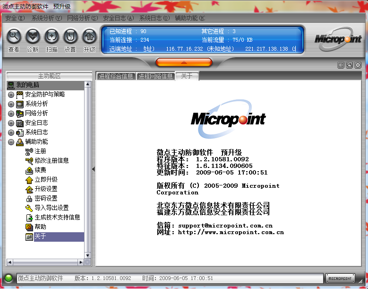Click the 立即升级 up-arrow icon

click(x=29, y=180)
